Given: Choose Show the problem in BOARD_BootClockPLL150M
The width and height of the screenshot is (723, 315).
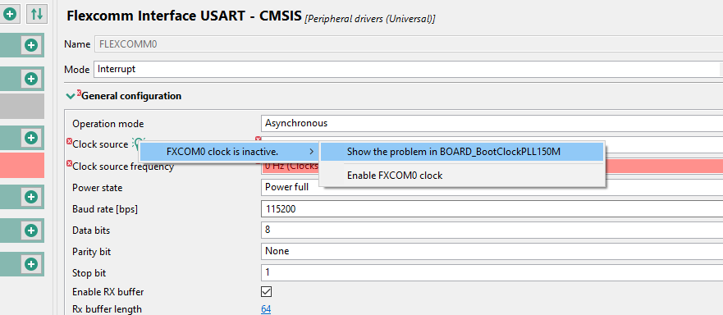Looking at the screenshot, I should [461, 151].
